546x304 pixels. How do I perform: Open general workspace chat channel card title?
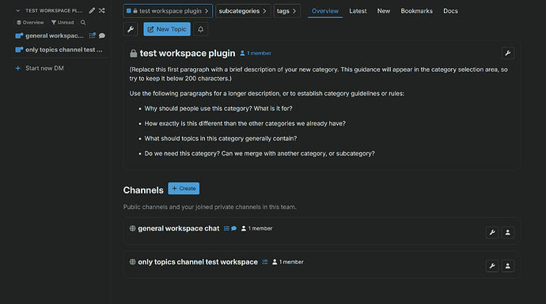click(179, 228)
